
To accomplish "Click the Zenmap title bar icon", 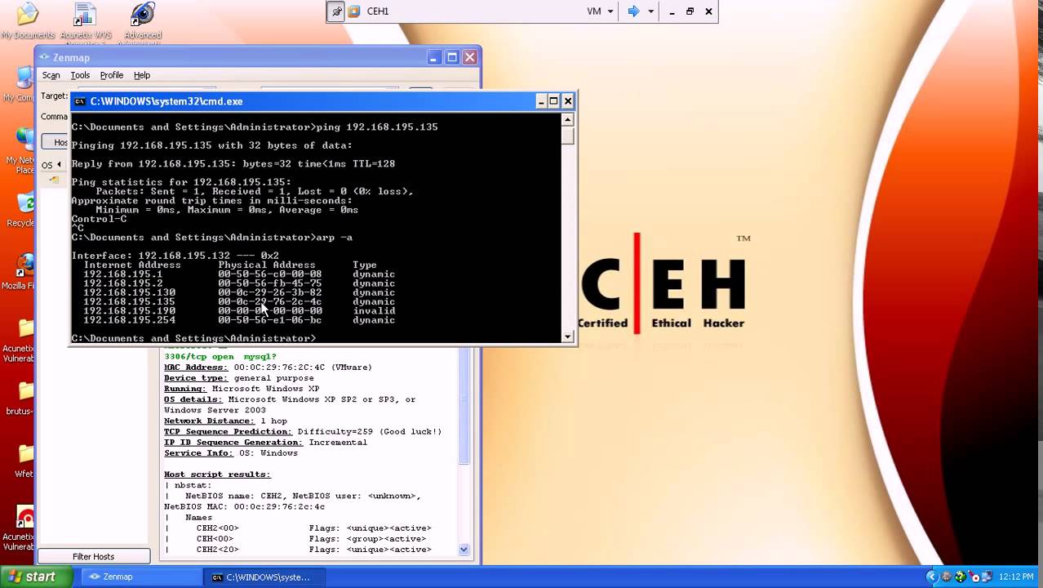I will (45, 57).
